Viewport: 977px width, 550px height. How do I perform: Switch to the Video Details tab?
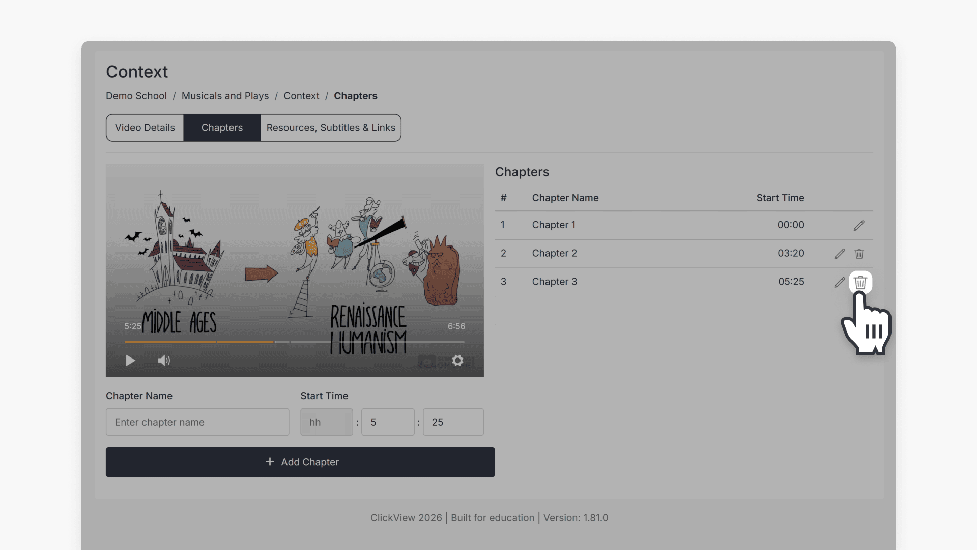click(145, 127)
